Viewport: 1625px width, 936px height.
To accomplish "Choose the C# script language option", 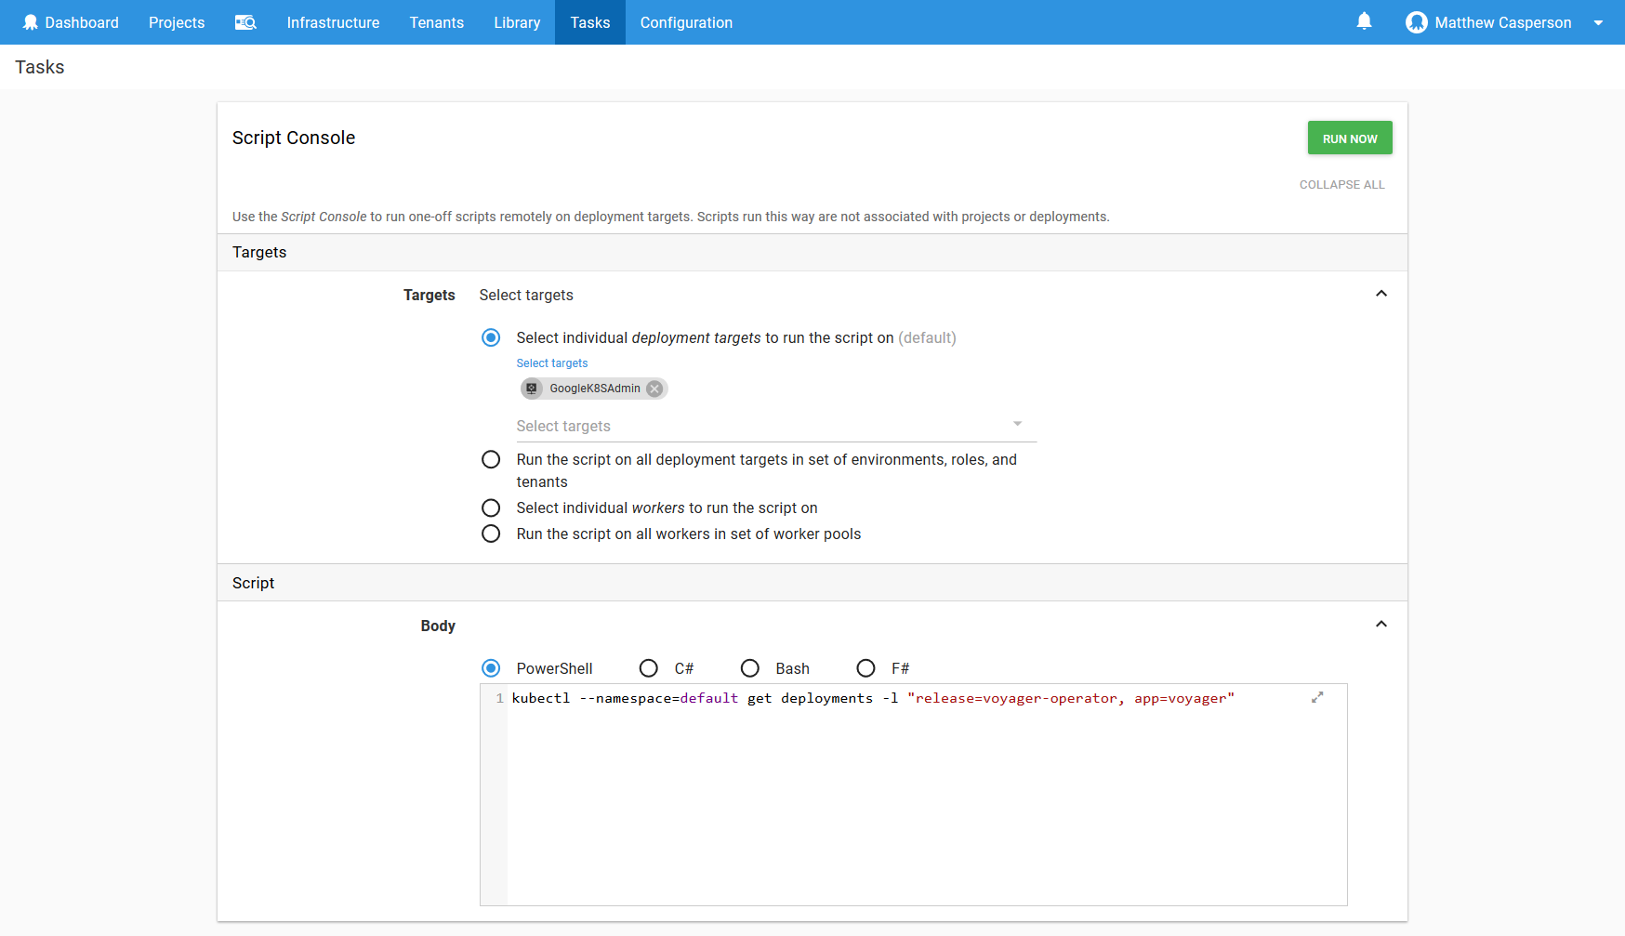I will (x=649, y=668).
